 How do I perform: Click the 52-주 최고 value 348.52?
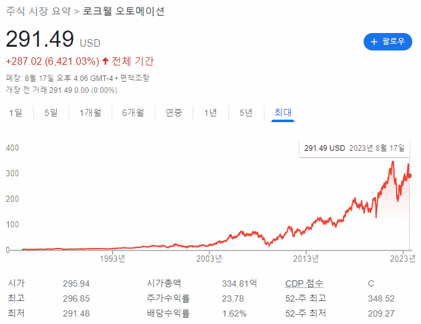click(381, 298)
